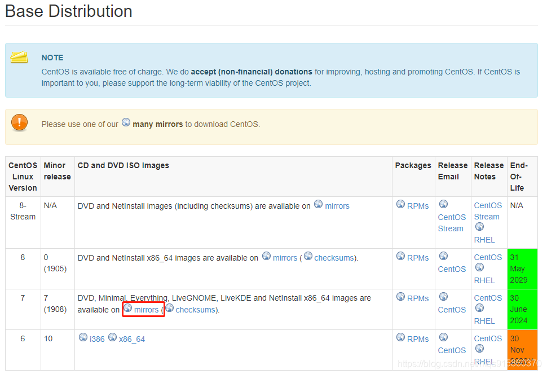Screen dimensions: 547x374
Task: Click globe icon beside CentOS 7 checksums
Action: coord(170,308)
